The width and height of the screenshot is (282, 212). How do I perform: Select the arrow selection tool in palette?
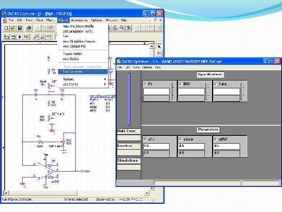[159, 47]
